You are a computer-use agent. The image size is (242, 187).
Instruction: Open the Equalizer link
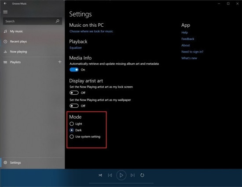pyautogui.click(x=76, y=48)
